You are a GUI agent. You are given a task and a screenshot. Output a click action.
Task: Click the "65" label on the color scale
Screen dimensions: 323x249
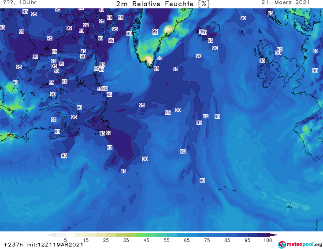click(187, 240)
